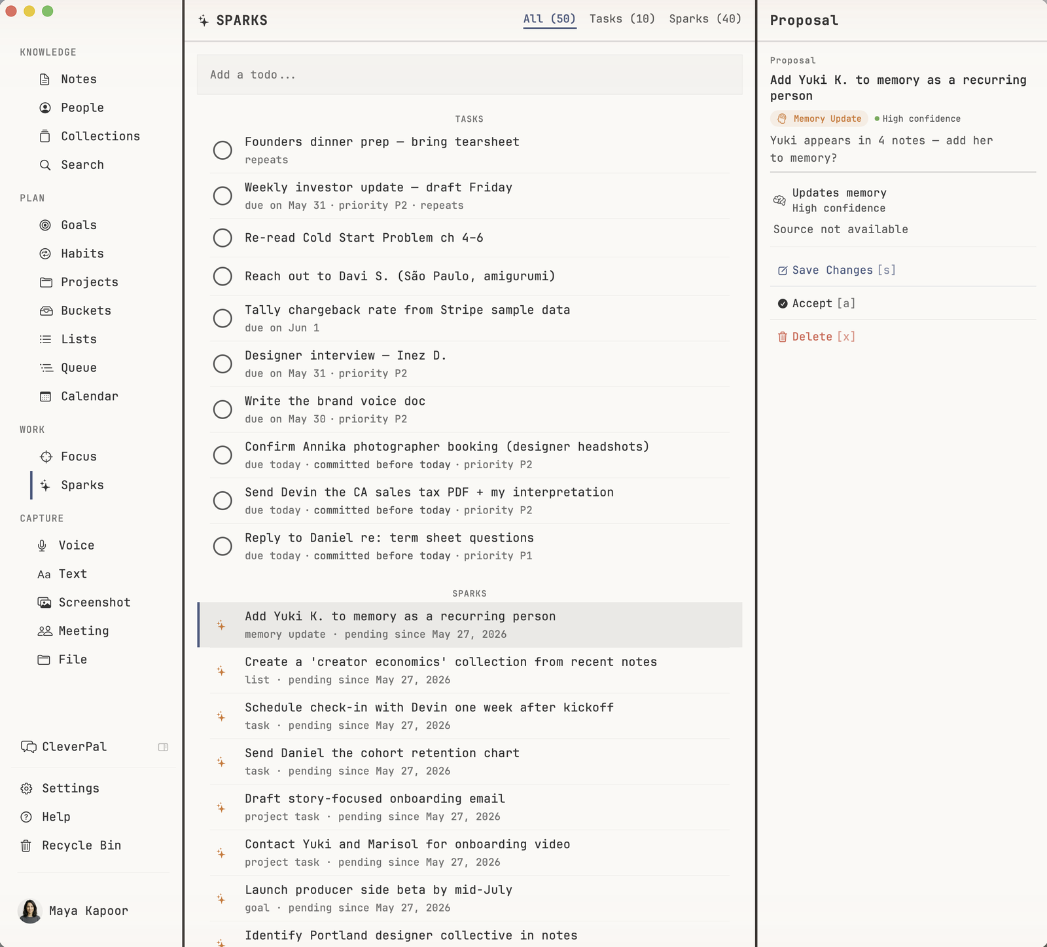Complete Write the brand voice doc task
This screenshot has height=947, width=1047.
[222, 409]
